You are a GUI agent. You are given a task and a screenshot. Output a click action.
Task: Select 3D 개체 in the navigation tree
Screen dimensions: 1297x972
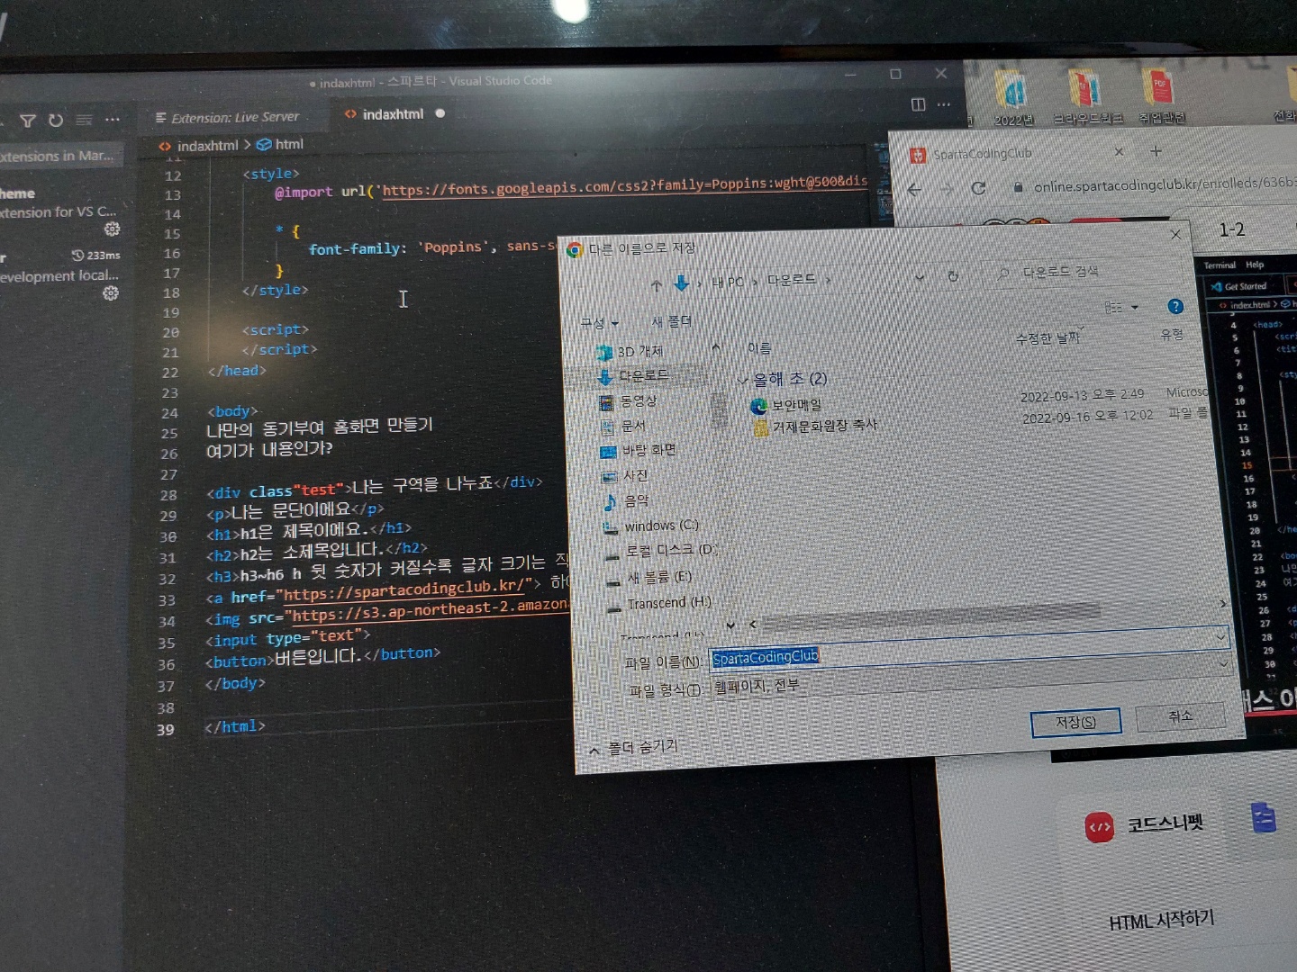tap(630, 352)
